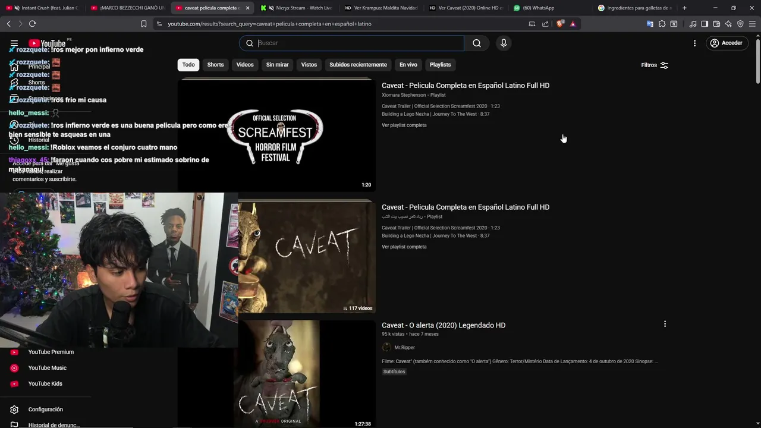The image size is (761, 428).
Task: Open the YouTube hamburger guide menu
Action: (14, 43)
